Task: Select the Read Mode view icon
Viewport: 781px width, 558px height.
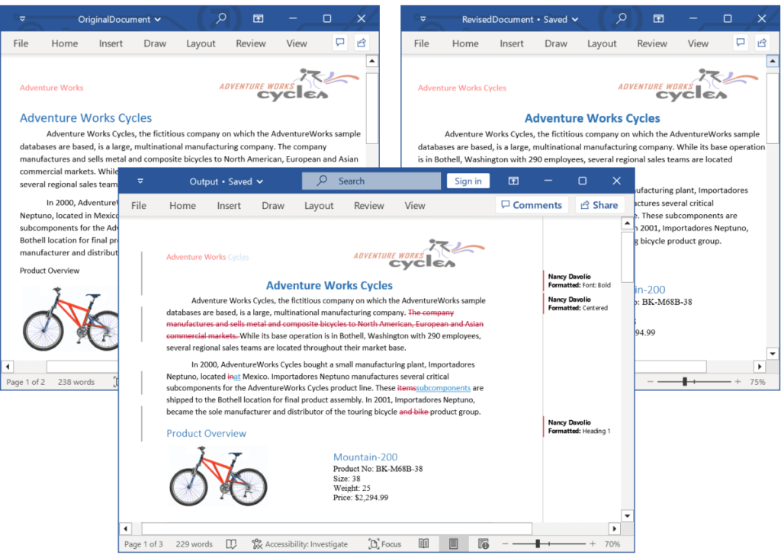Action: point(424,544)
